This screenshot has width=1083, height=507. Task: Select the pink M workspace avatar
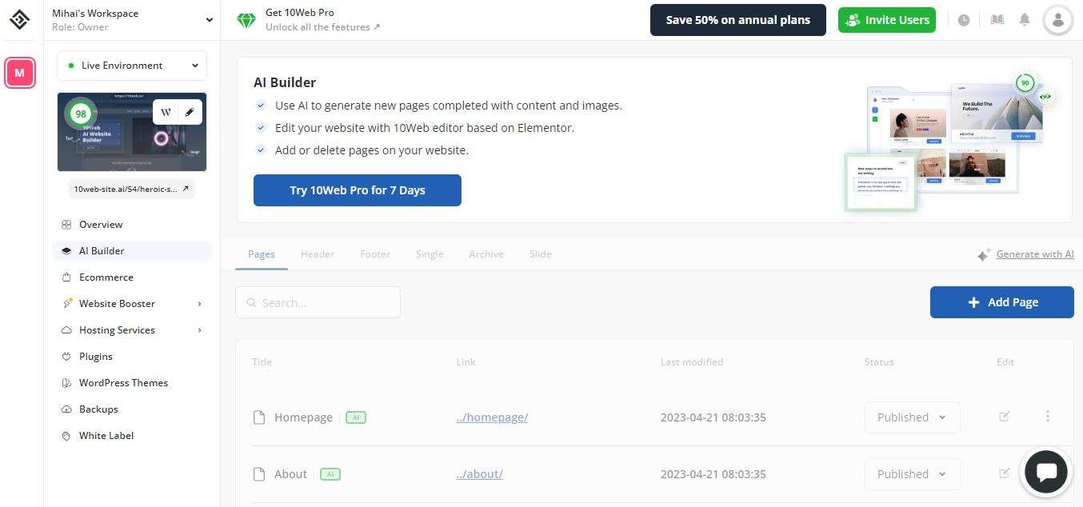pos(20,73)
